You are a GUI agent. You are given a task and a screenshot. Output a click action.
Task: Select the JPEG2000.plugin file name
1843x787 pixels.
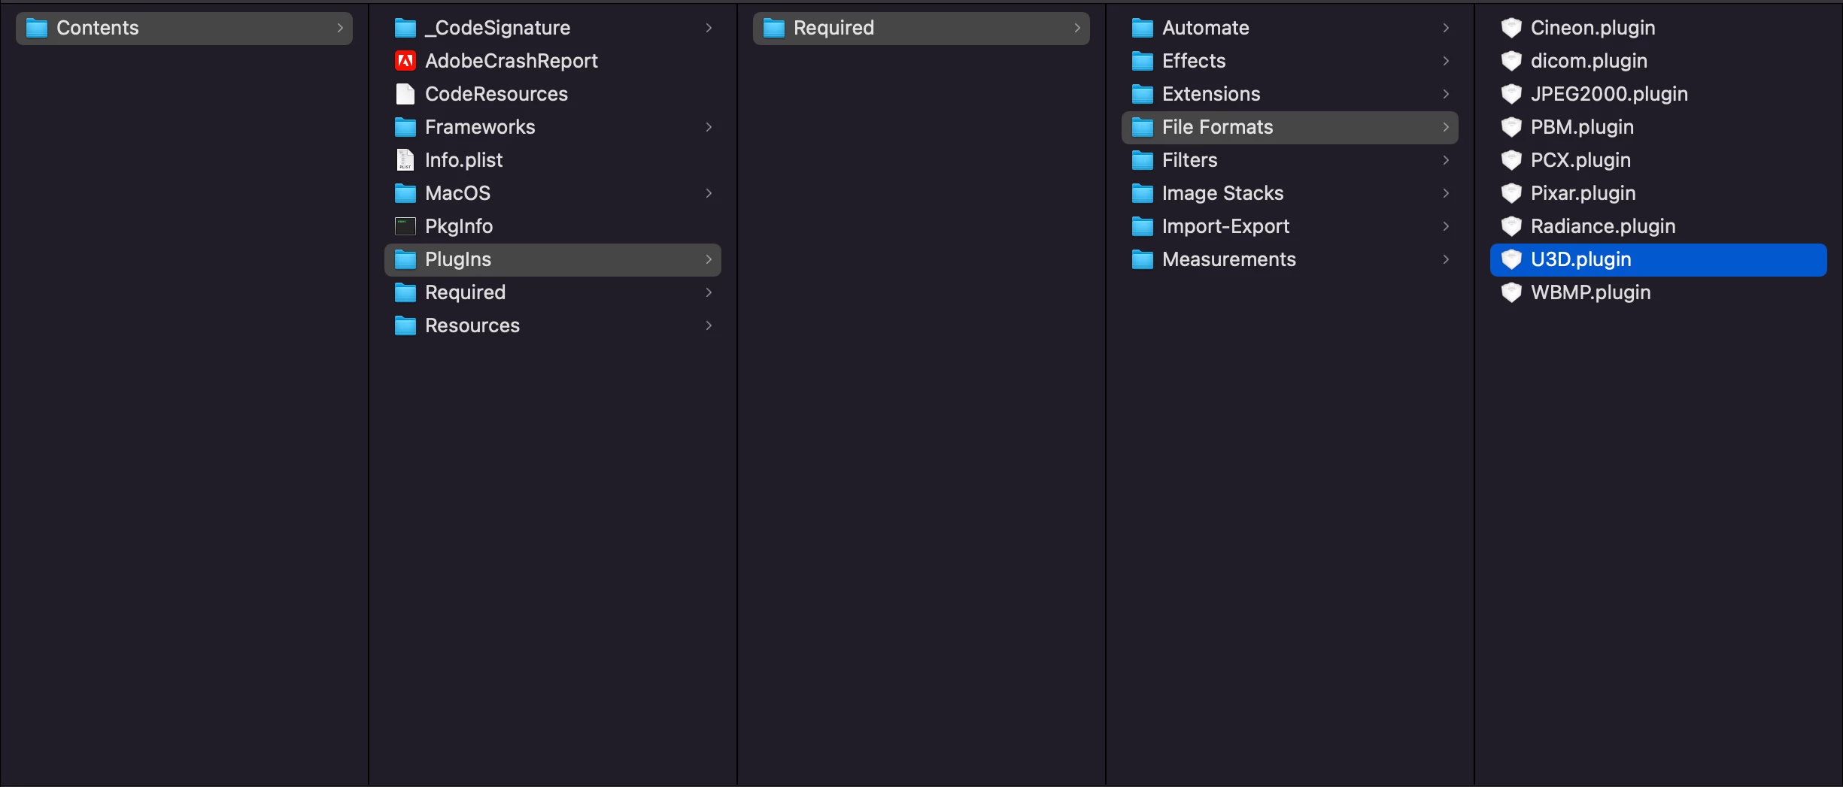(x=1610, y=94)
